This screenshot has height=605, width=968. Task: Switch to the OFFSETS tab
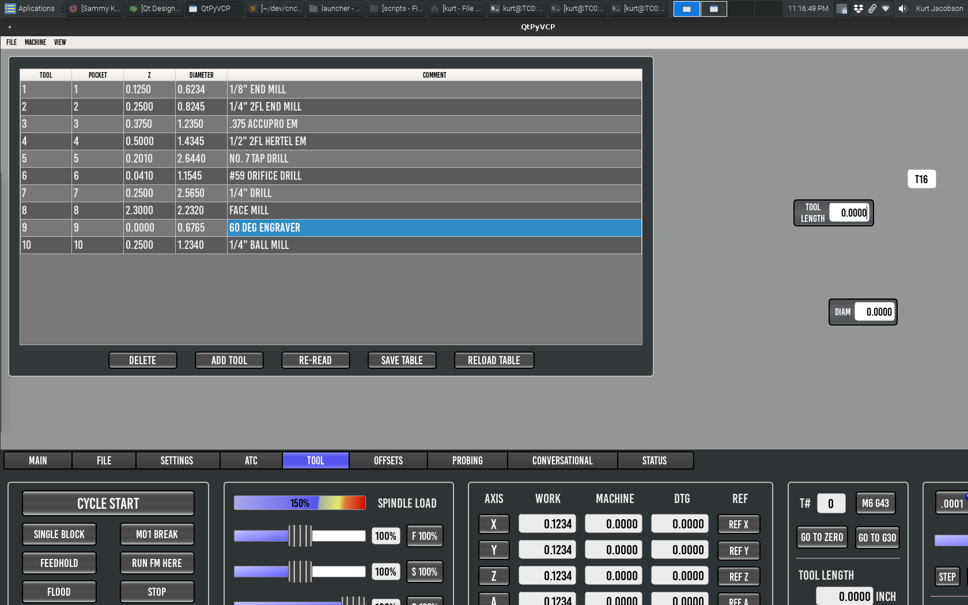(x=388, y=460)
